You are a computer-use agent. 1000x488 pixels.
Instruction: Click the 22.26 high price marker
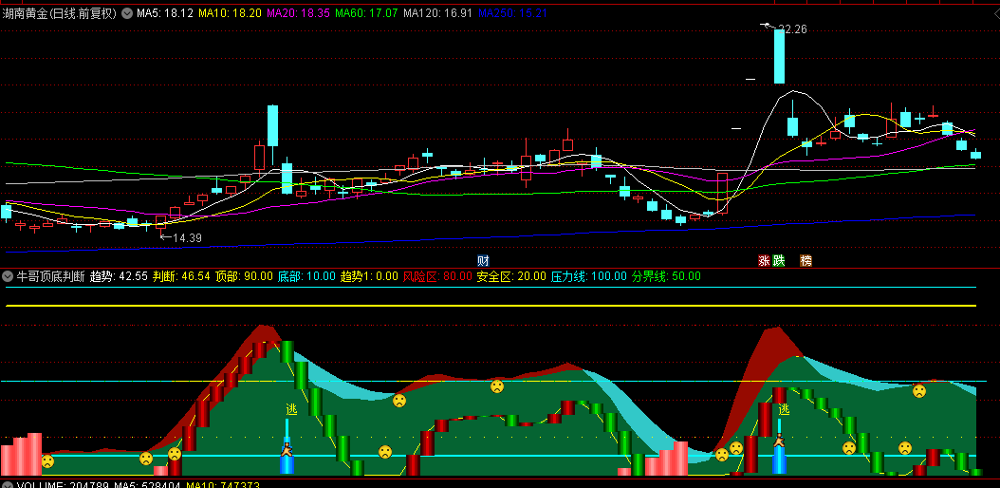(x=792, y=29)
